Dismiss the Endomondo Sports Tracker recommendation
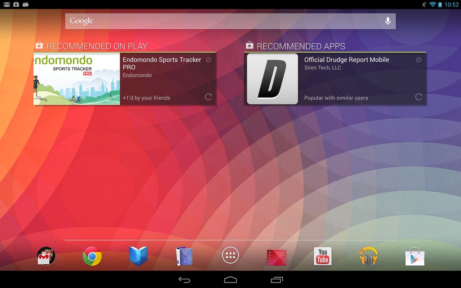 208,60
